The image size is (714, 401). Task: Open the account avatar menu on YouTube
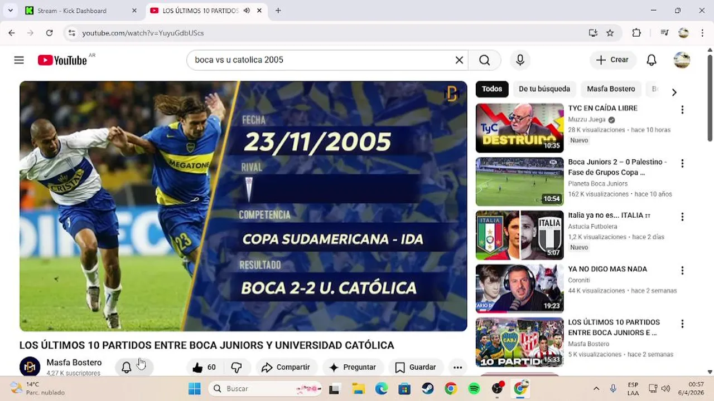point(682,60)
